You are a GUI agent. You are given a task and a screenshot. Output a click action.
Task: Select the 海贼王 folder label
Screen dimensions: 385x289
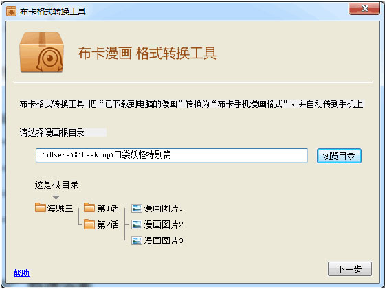pos(60,209)
